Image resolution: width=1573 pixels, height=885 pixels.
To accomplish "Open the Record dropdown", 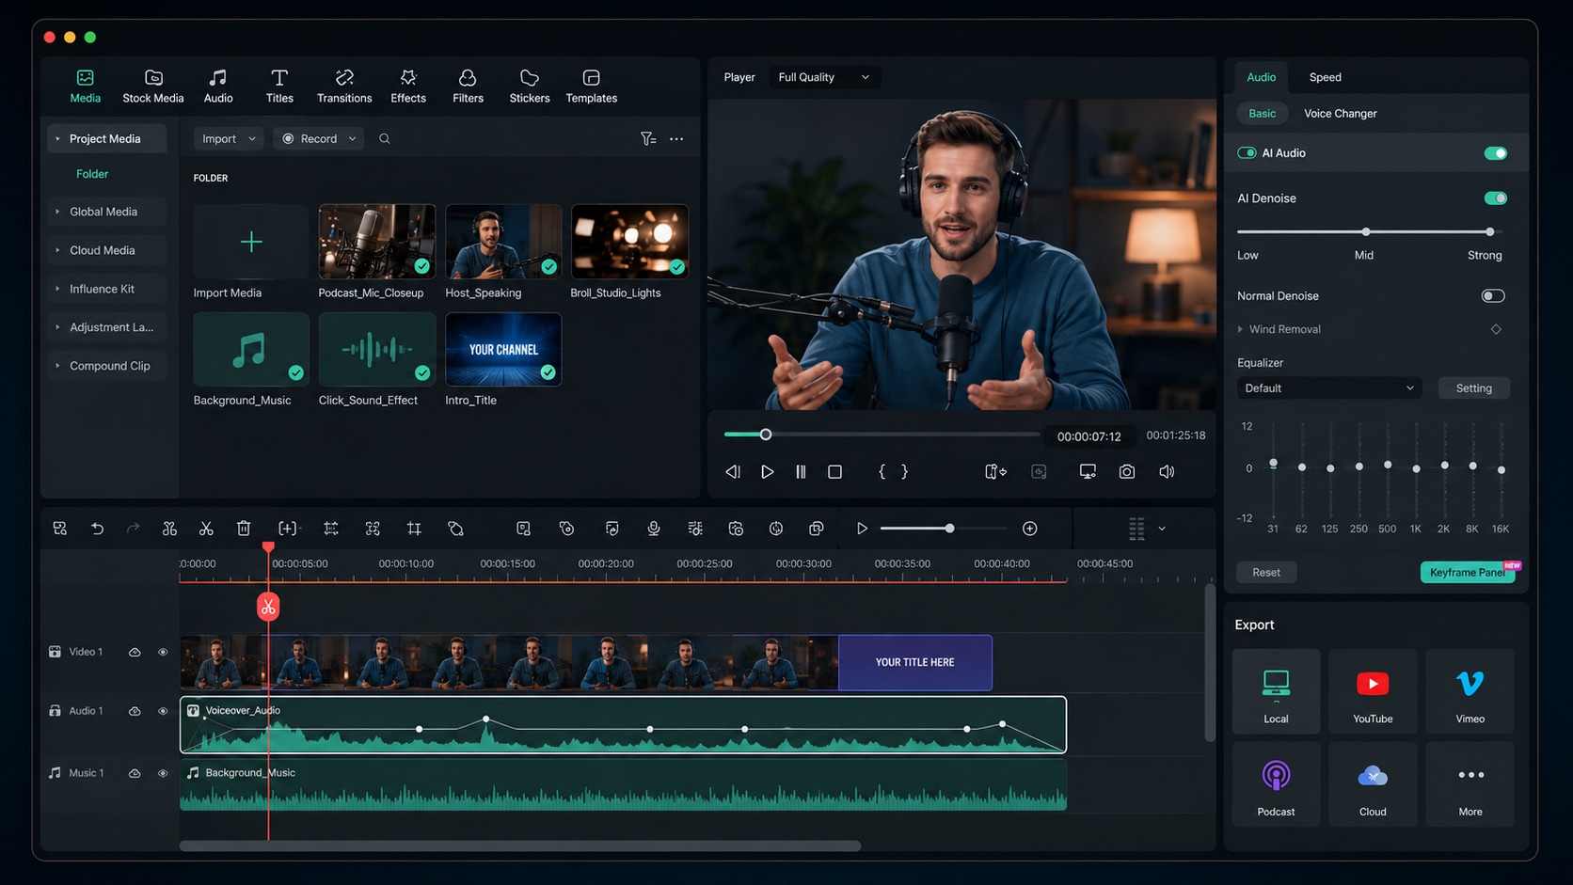I will [x=319, y=138].
